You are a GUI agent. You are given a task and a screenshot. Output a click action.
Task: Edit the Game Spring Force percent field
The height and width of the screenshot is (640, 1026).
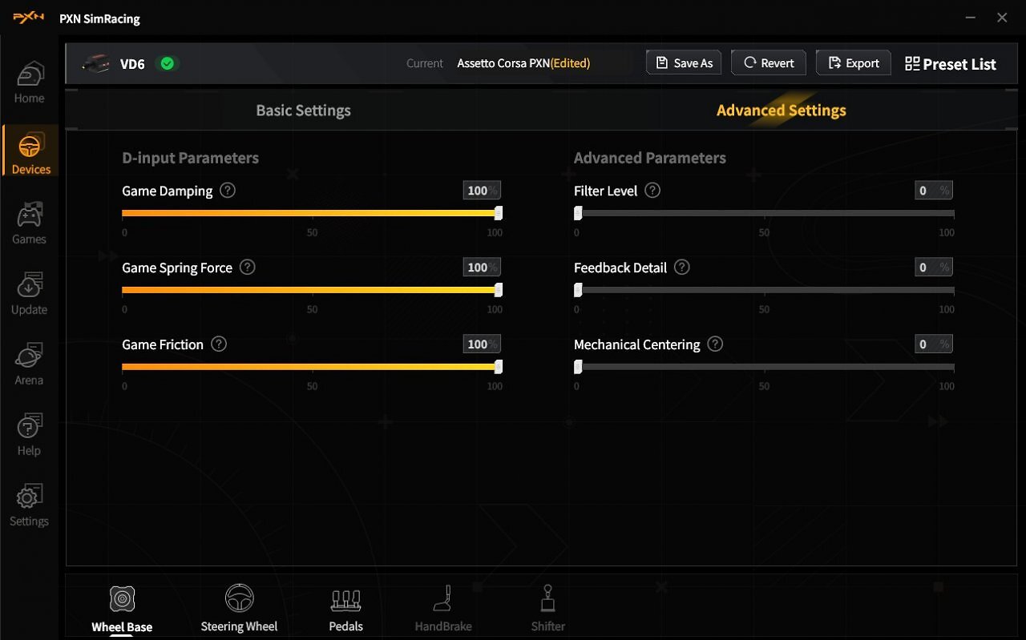(x=482, y=268)
